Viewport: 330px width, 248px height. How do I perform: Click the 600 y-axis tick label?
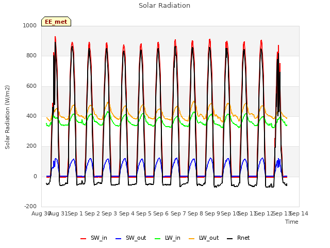31,86
